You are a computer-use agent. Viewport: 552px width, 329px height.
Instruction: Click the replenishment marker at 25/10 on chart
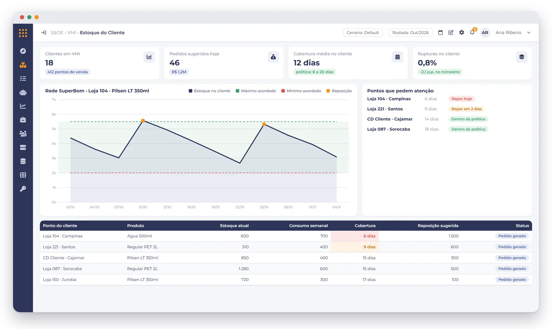coord(264,124)
